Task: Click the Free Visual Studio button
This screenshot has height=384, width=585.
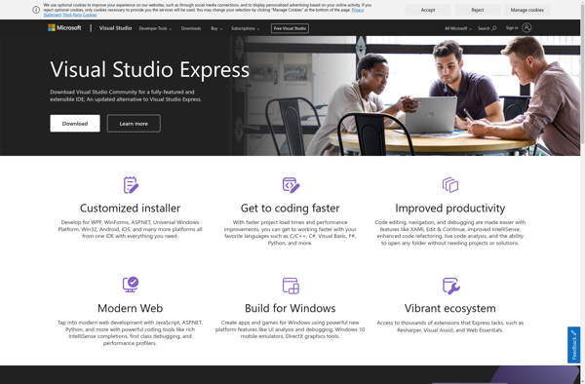Action: click(x=290, y=28)
